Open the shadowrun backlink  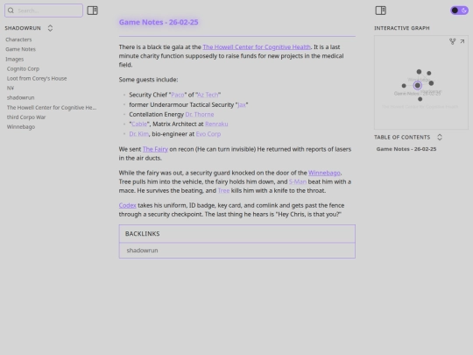[x=142, y=251]
